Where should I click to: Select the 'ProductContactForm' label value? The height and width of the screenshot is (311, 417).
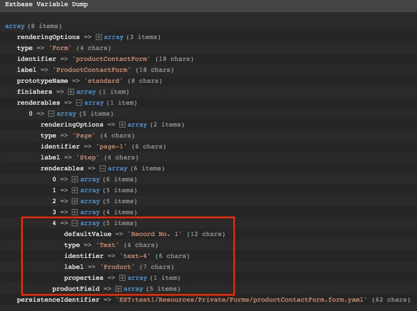(91, 70)
